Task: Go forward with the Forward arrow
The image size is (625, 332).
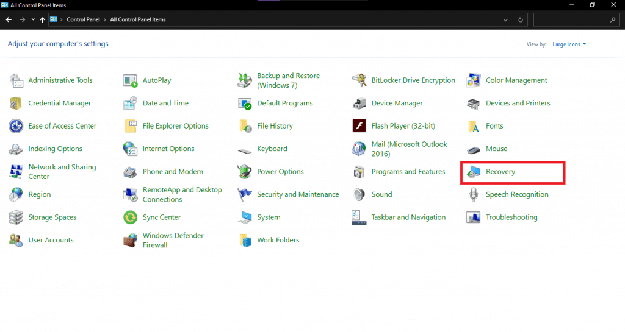Action: coord(23,19)
